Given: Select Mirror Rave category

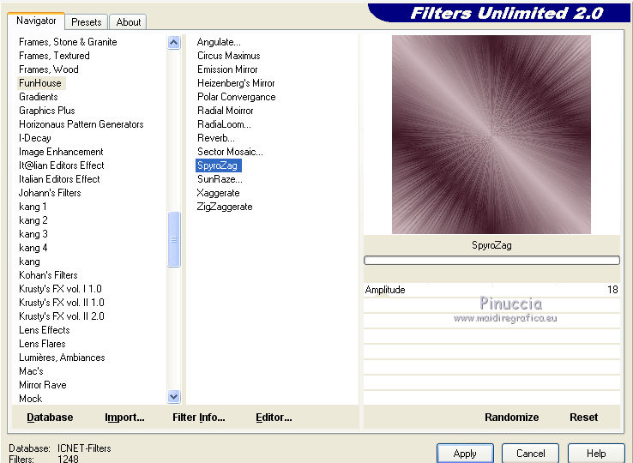Looking at the screenshot, I should (x=42, y=385).
